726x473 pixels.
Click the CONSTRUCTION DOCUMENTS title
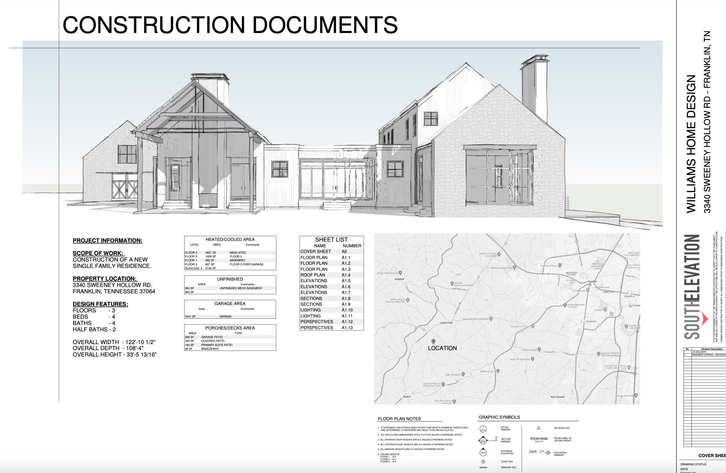click(x=230, y=25)
